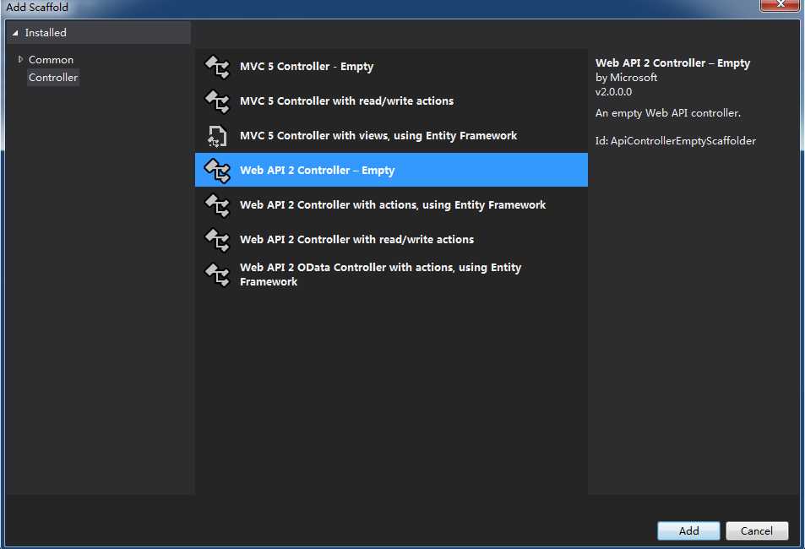Choose Web API 2 Controller with read/write actions
805x549 pixels.
click(x=391, y=239)
